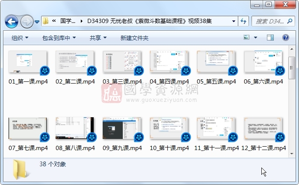This screenshot has height=185, width=299.
Task: Select 08_第八课.mp4 thumbnail
Action: (74, 128)
